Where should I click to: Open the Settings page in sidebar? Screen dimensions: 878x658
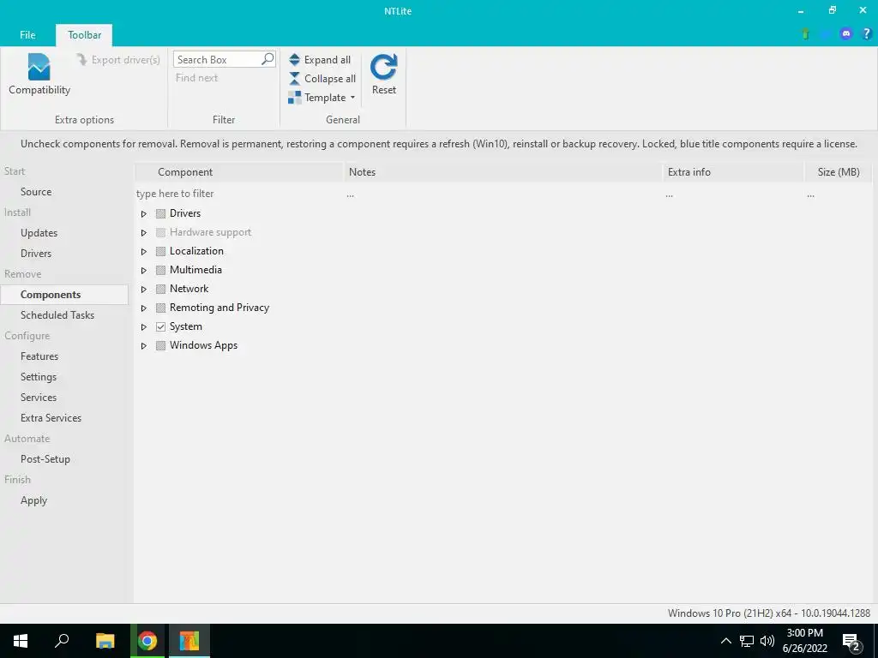click(x=38, y=377)
